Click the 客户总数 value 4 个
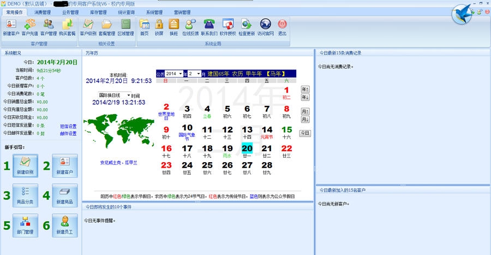The height and width of the screenshot is (255, 491). click(41, 78)
